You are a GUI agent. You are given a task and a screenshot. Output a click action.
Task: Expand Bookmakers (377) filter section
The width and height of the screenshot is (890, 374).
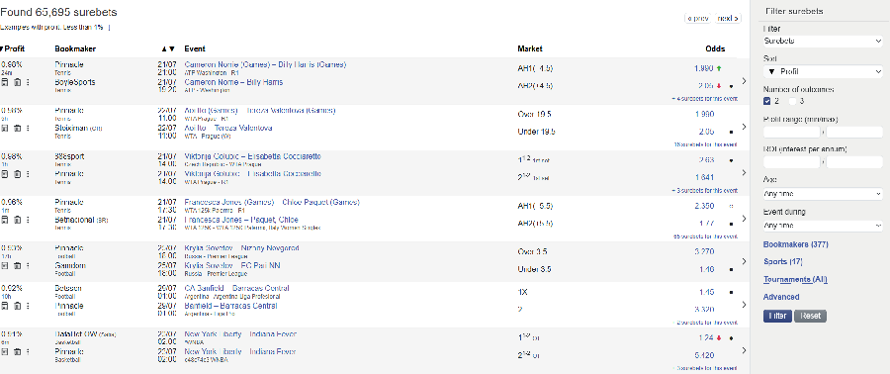click(796, 244)
